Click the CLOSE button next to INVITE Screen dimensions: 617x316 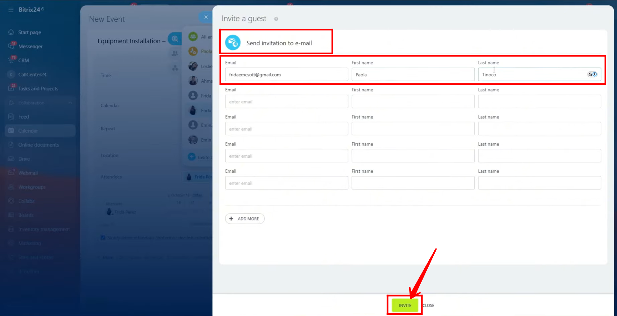(428, 305)
